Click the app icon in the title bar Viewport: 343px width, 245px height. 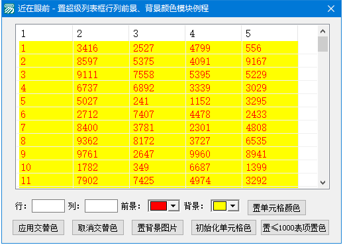(x=9, y=9)
